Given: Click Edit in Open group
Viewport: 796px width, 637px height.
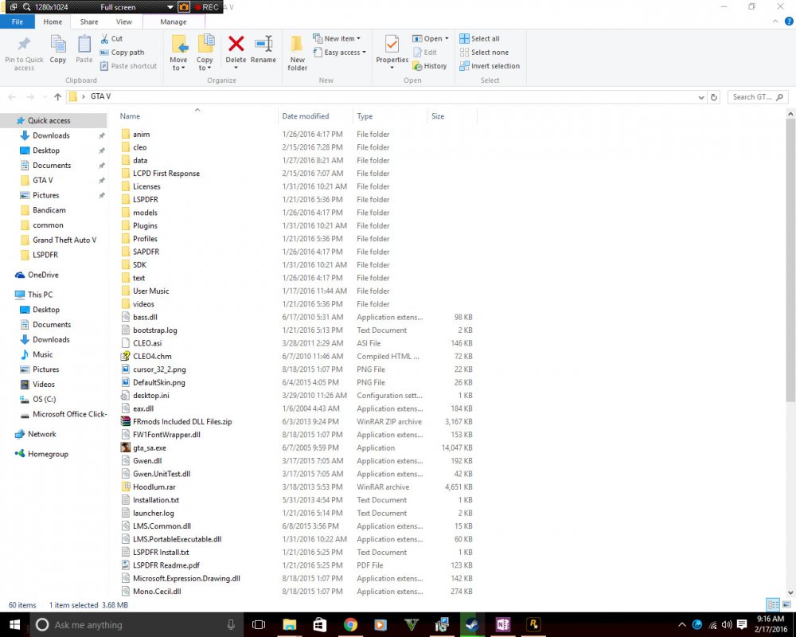Looking at the screenshot, I should point(425,53).
